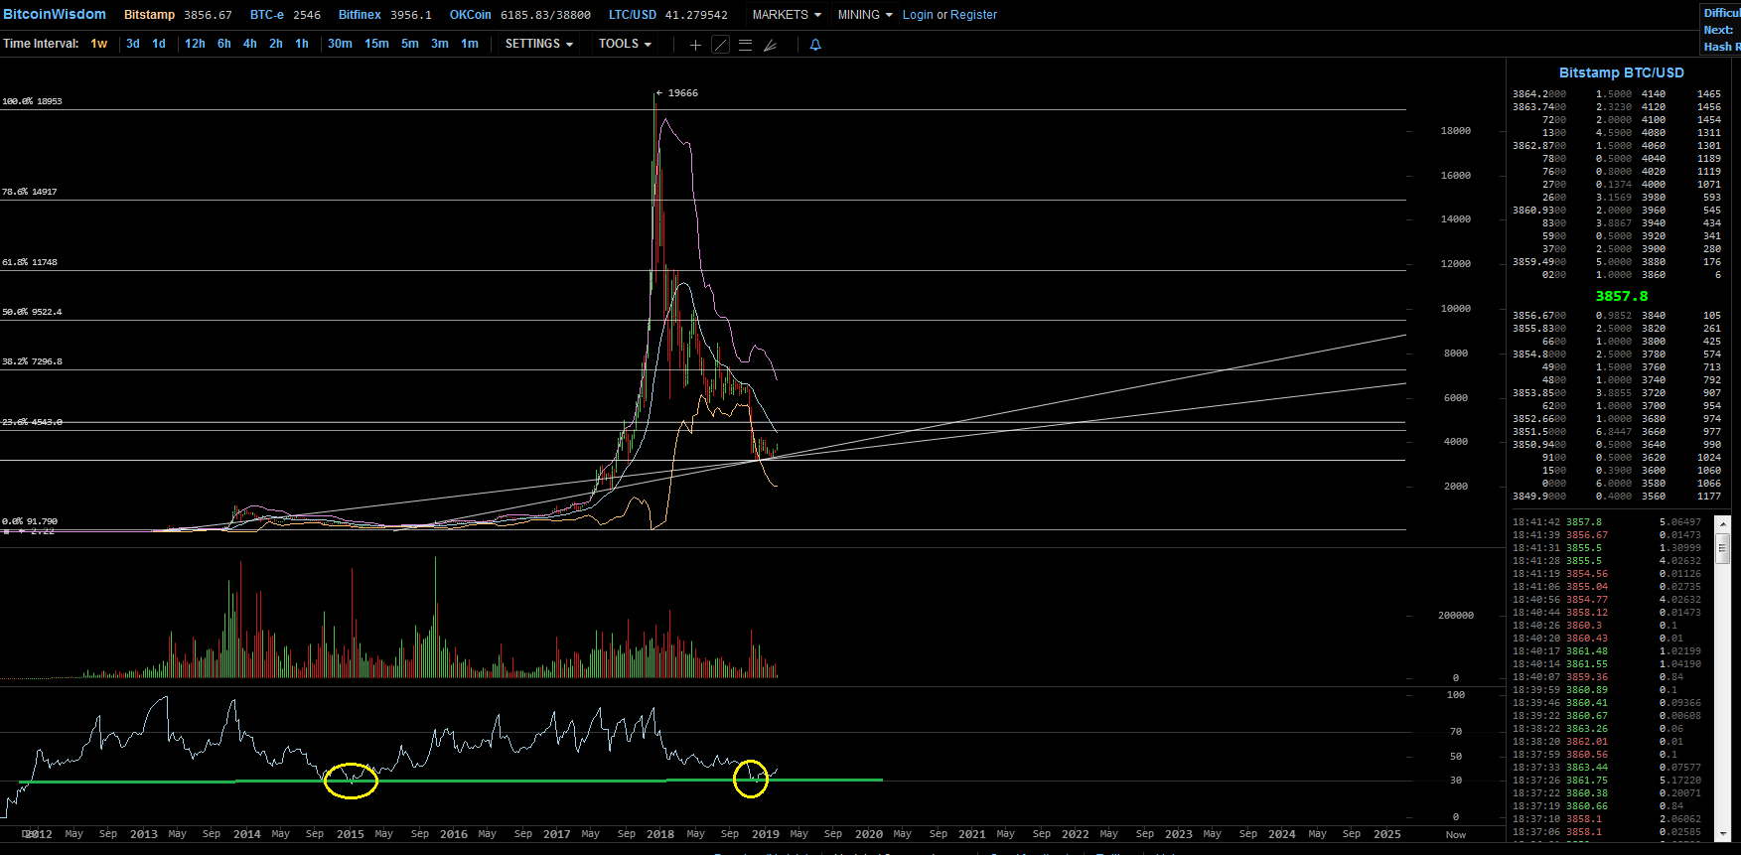Click the bid row priced 3856.6700
The height and width of the screenshot is (855, 1741).
(1617, 316)
